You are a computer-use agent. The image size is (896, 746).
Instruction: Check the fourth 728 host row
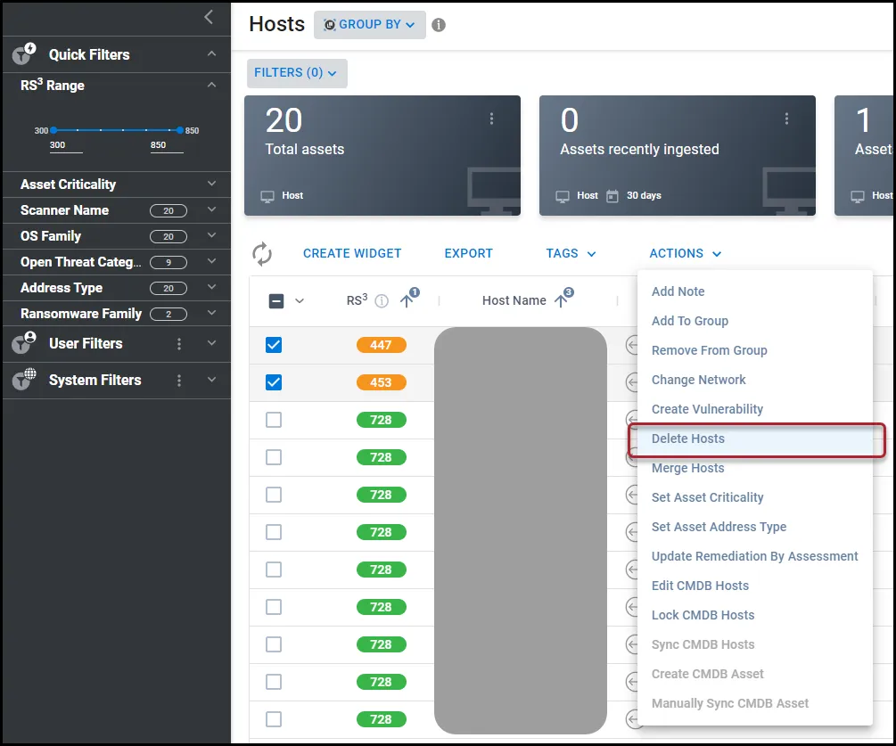point(274,532)
